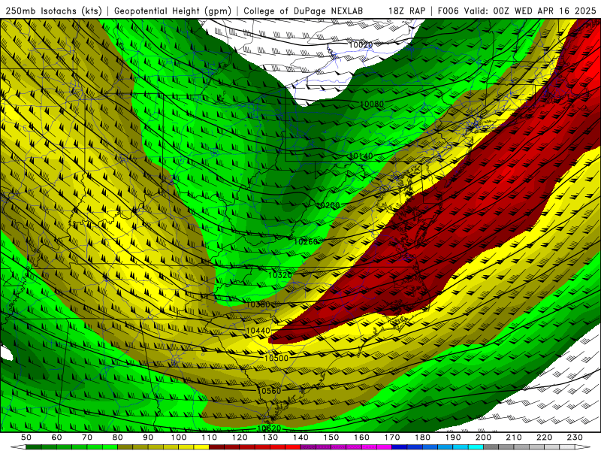Select the 190 legend value

(453, 437)
